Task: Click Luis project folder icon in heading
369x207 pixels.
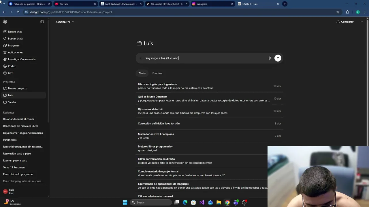Action: pos(139,43)
